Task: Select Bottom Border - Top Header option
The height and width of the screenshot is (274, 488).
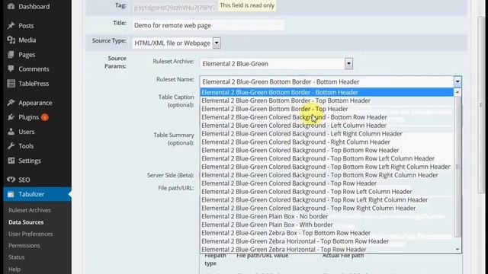Action: [x=327, y=109]
